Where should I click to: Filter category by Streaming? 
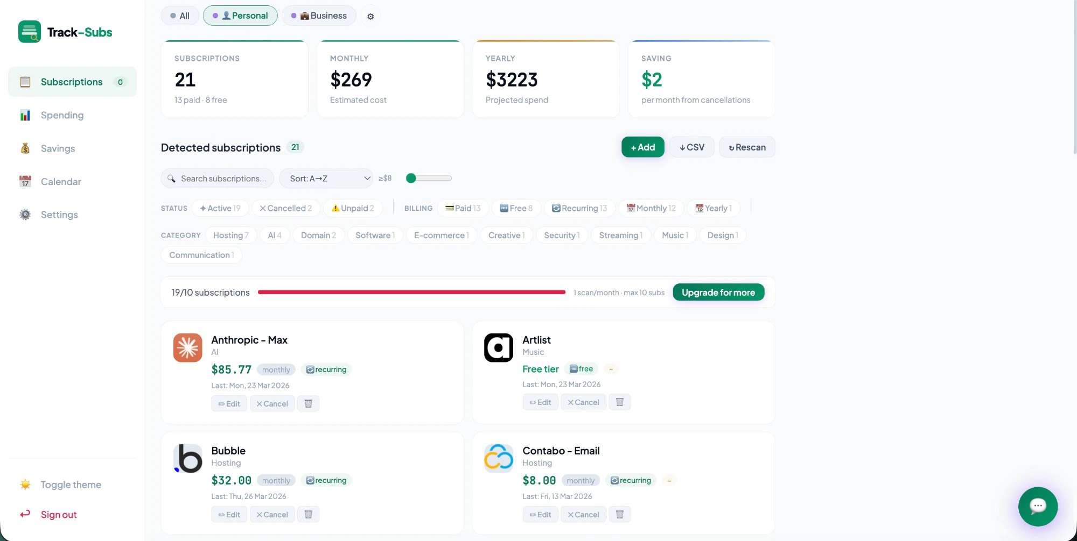[x=621, y=235]
